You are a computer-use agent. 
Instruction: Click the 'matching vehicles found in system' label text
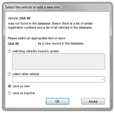[x=36, y=51]
